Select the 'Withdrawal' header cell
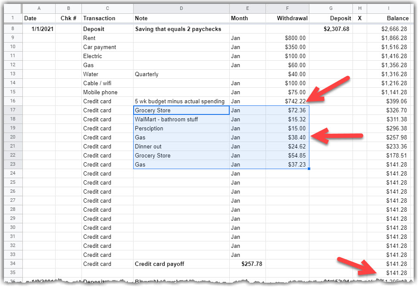418x287 pixels. click(287, 18)
